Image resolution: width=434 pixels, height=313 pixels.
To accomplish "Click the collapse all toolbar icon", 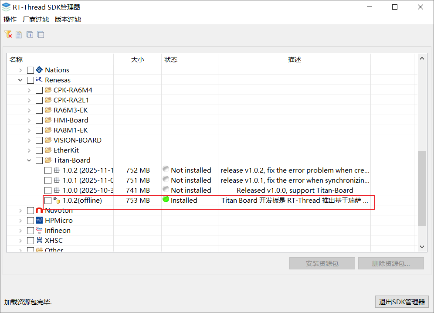I will click(41, 35).
